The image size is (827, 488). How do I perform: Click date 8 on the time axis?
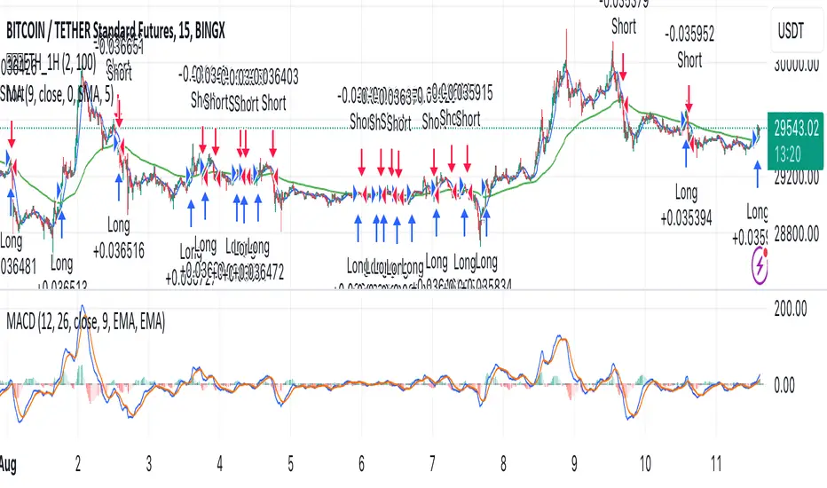coord(503,464)
